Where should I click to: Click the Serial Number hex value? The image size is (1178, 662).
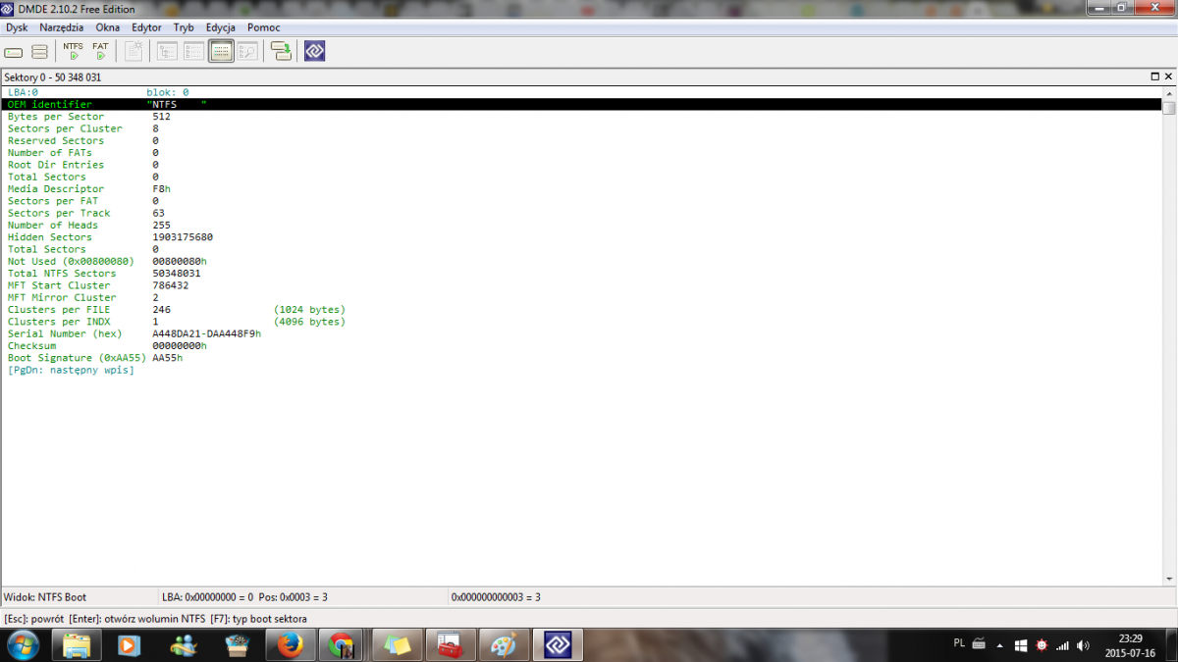pyautogui.click(x=207, y=333)
